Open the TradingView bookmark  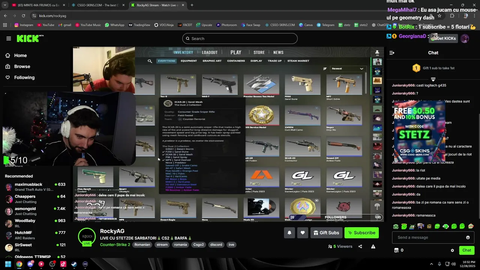139,25
